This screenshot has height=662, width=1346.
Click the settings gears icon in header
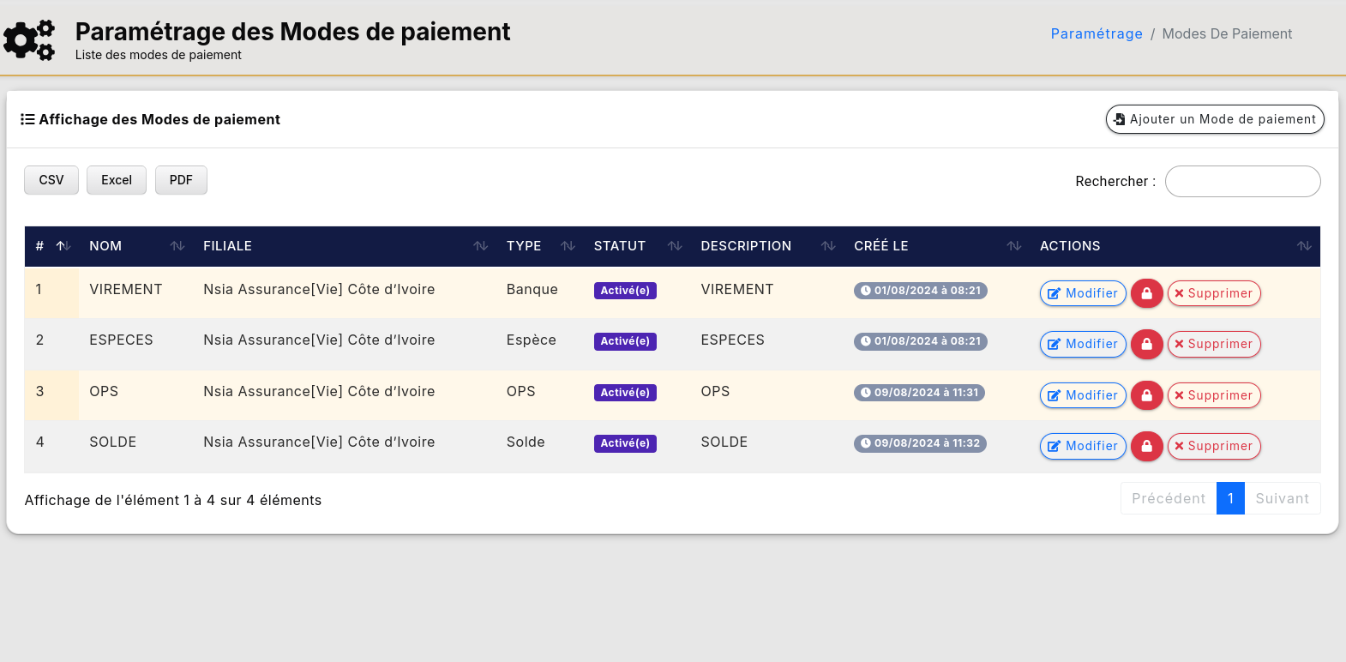29,39
